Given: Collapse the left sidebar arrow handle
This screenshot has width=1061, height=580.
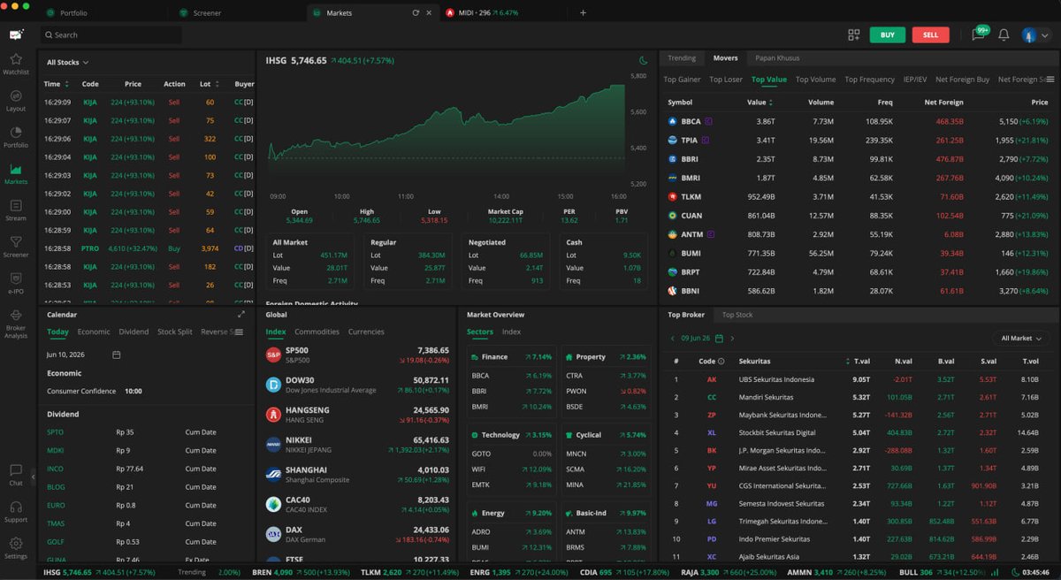Looking at the screenshot, I should [x=34, y=477].
